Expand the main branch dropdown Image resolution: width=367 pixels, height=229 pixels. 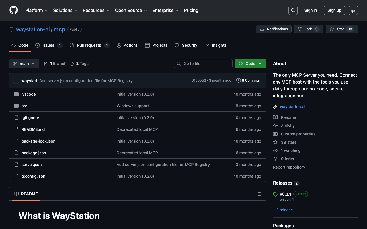(x=24, y=64)
